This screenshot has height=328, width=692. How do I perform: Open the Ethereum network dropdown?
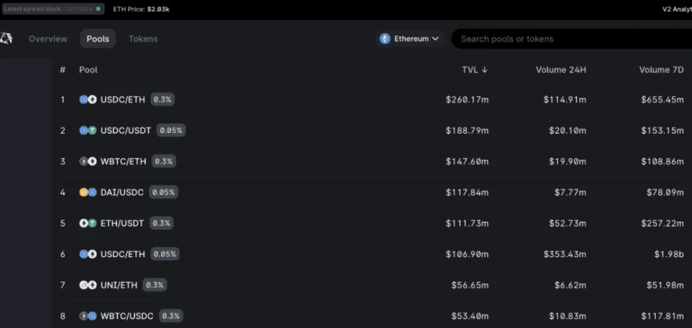(x=410, y=38)
